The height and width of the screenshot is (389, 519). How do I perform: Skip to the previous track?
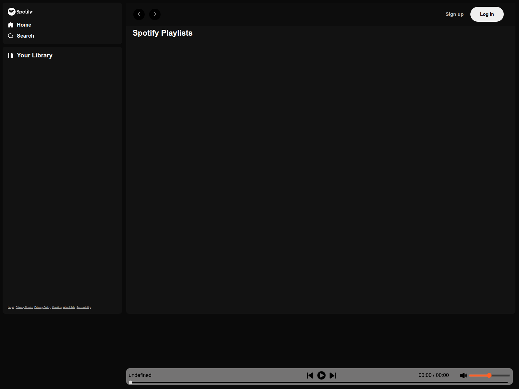(310, 375)
